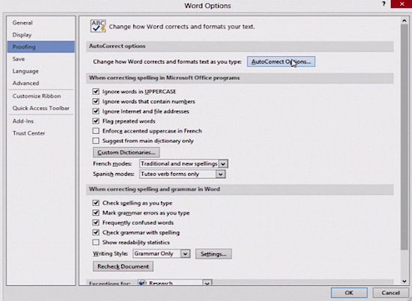Click the Recheck Document button
412x301 pixels.
click(x=123, y=267)
